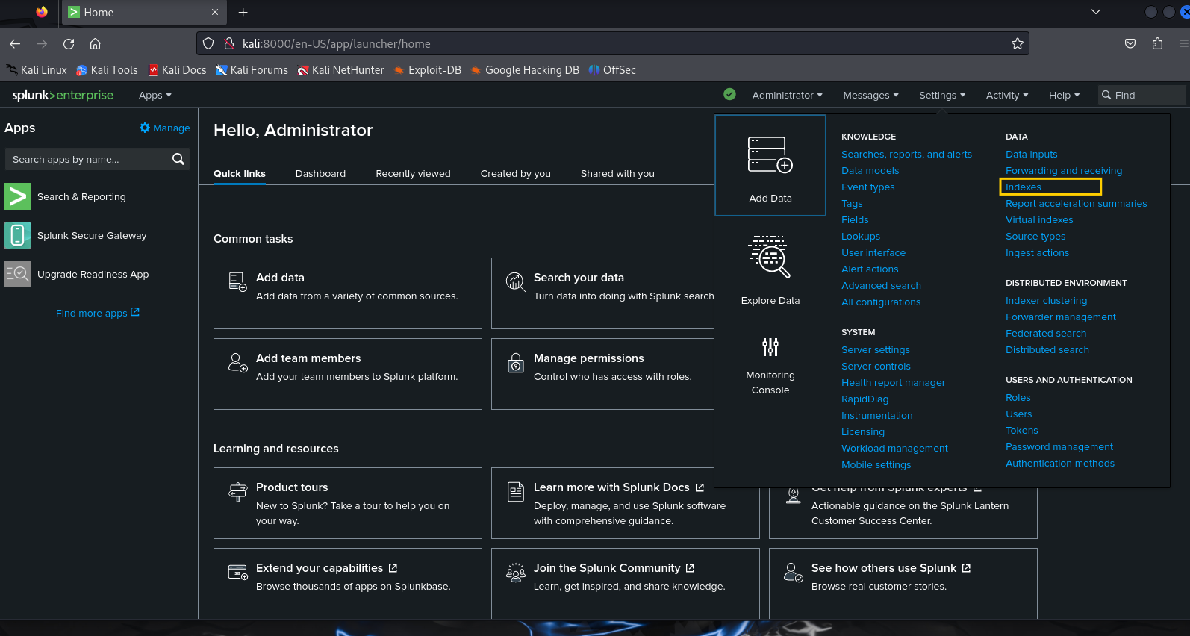Reload the page with the refresh icon
1190x636 pixels.
[69, 43]
